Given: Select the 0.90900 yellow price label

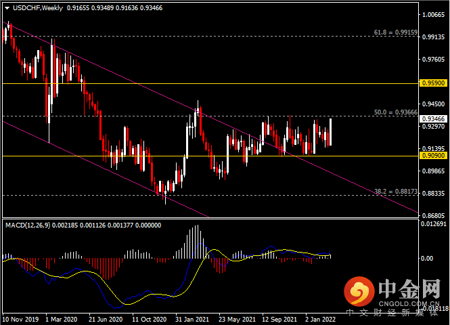Looking at the screenshot, I should coord(433,156).
